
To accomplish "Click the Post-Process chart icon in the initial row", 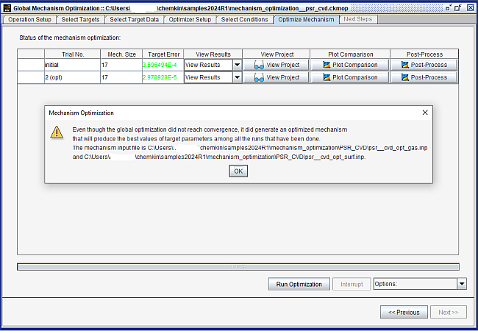I will coord(405,65).
